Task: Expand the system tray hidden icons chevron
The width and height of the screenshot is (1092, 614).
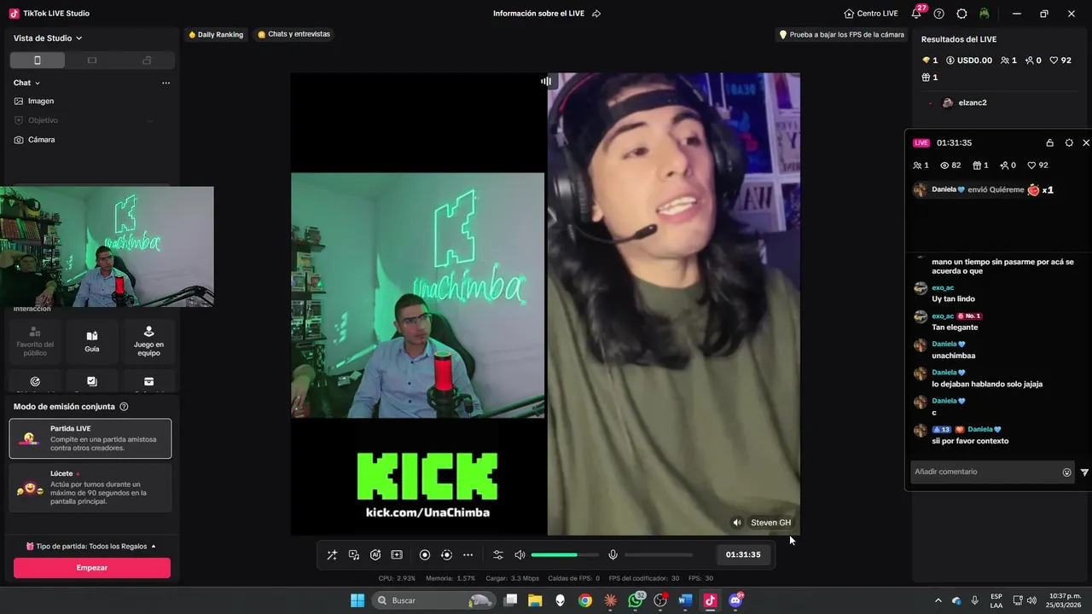Action: pos(938,600)
